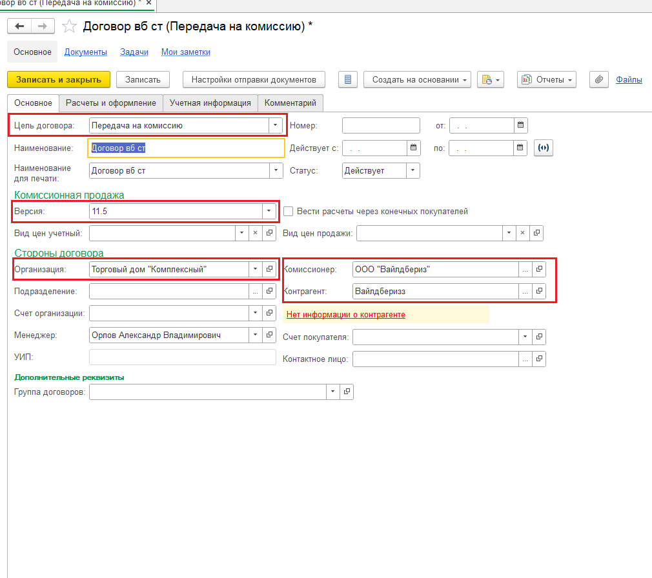Click into the 'Наименование' text field
The width and height of the screenshot is (652, 578).
tap(186, 148)
